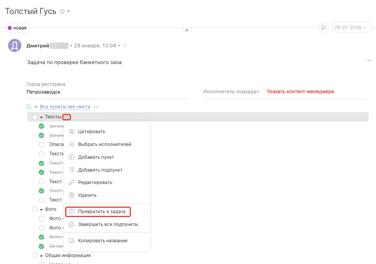Image resolution: width=376 pixels, height=264 pixels.
Task: Check the Общая информация checkbox
Action: point(35,255)
